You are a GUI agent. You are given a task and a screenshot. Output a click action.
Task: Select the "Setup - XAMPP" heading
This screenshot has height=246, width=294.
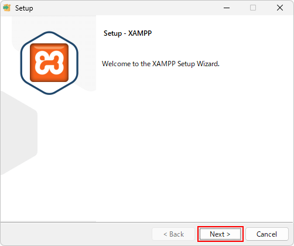128,33
